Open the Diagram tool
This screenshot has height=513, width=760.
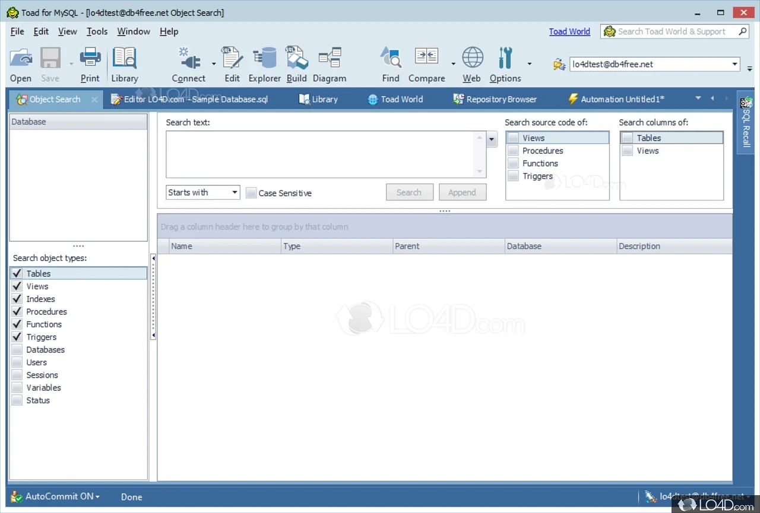tap(329, 59)
